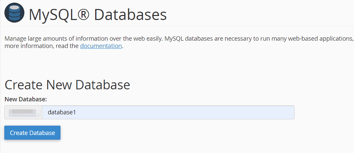Click the word 'Databases' in the title
The width and height of the screenshot is (354, 153).
tap(130, 15)
